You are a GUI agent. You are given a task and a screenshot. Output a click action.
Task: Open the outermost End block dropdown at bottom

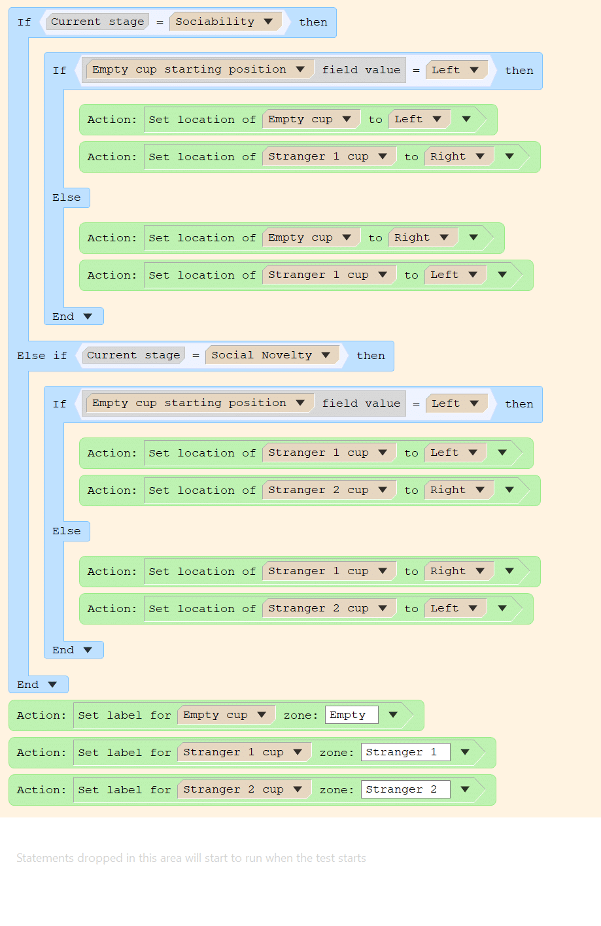point(52,685)
